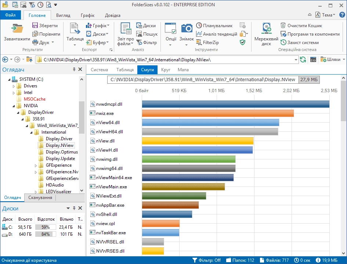Open Аналіз тенденцій tool

pos(216,34)
